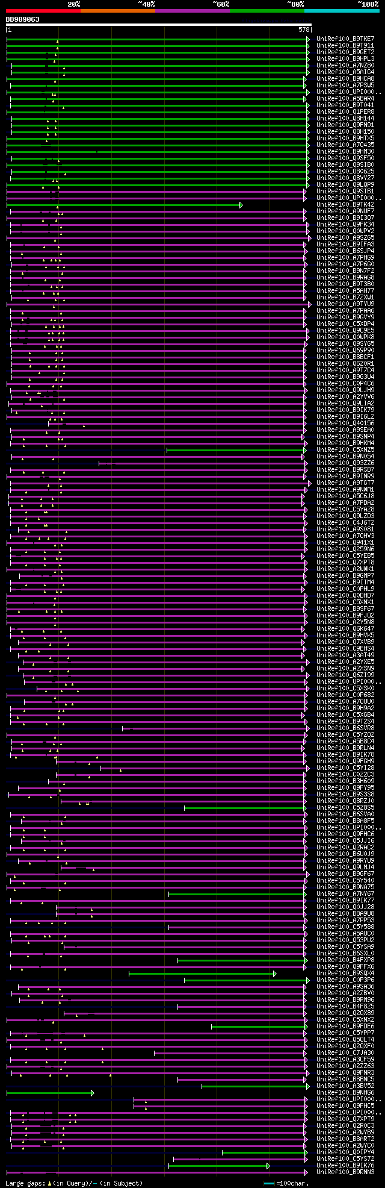
Task: Select the label UniRef100_A3BV52
Action: 345,1086
